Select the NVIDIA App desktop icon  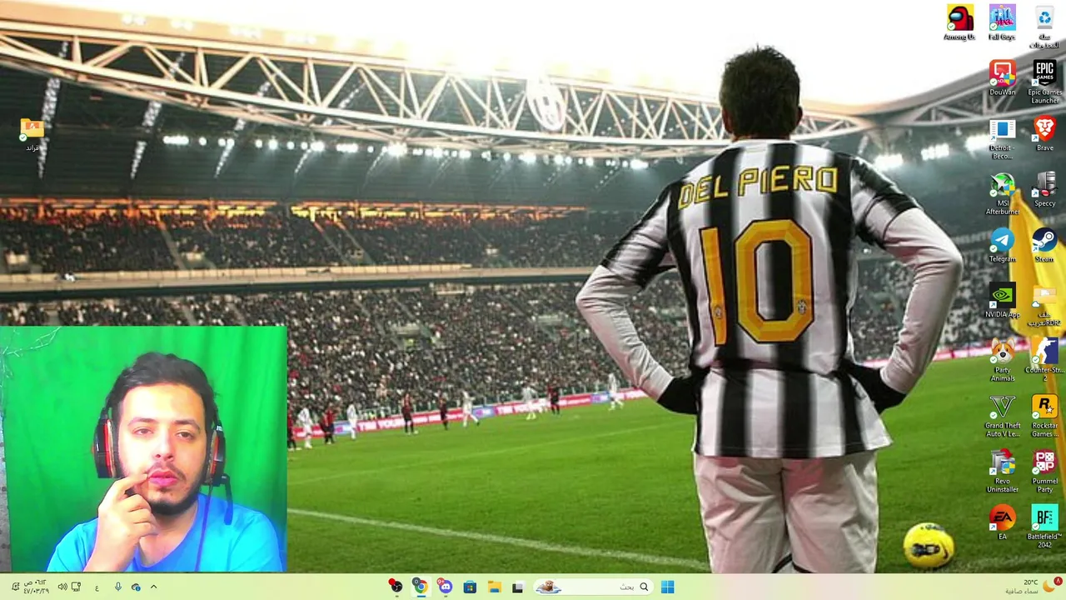[1002, 302]
